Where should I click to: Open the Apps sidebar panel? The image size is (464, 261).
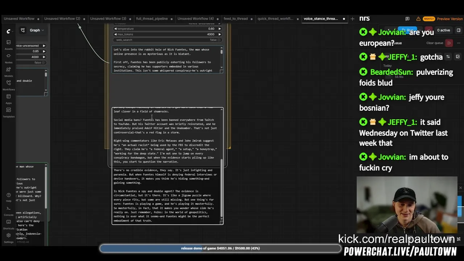[x=8, y=99]
